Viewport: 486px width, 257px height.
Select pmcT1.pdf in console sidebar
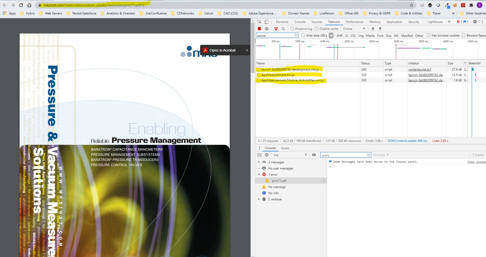tap(291, 181)
